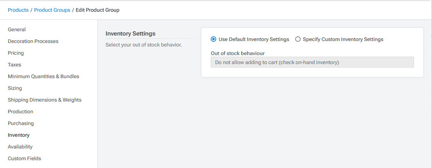The width and height of the screenshot is (432, 168).
Task: Open the Purchasing section
Action: coord(21,123)
